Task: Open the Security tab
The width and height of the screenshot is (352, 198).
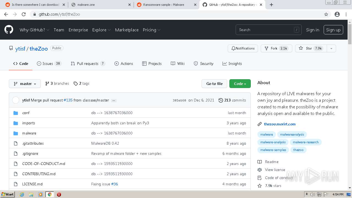Action: coord(204,64)
